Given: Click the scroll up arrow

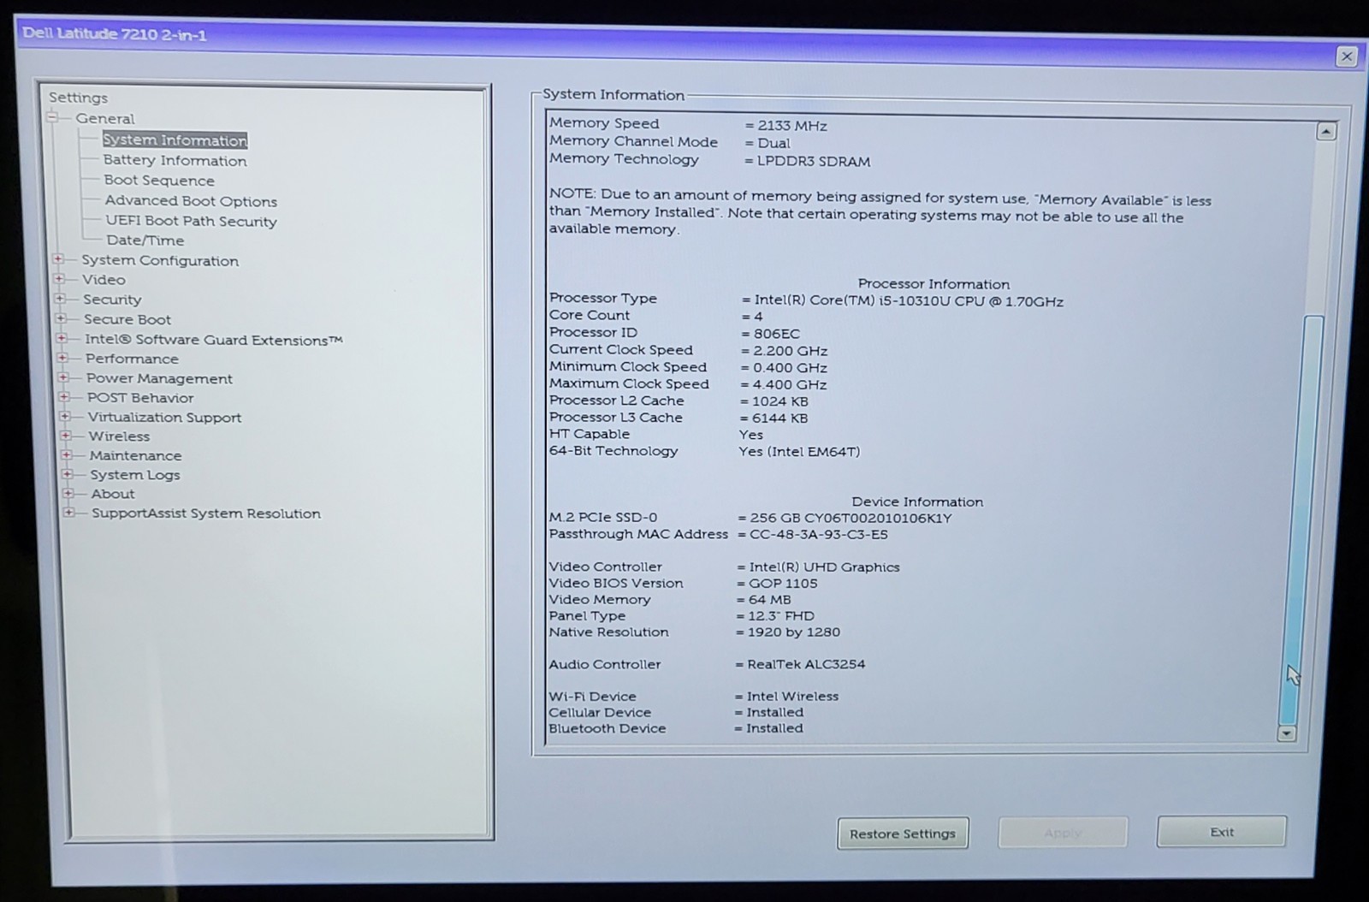Looking at the screenshot, I should 1326,132.
